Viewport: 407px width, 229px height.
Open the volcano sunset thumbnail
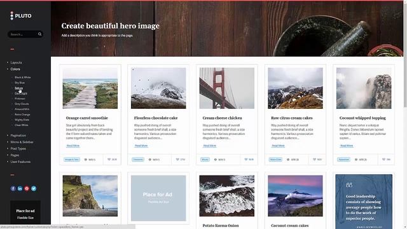[295, 196]
